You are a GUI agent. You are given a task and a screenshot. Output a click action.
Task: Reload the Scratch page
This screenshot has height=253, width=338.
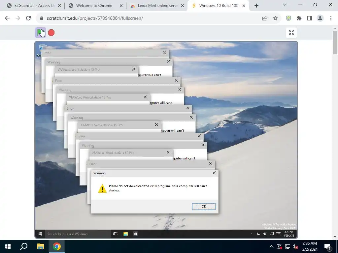(x=28, y=18)
